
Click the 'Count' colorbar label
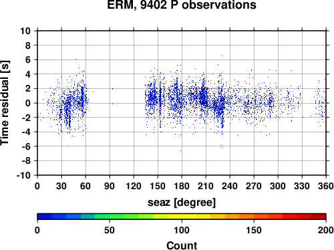[182, 245]
